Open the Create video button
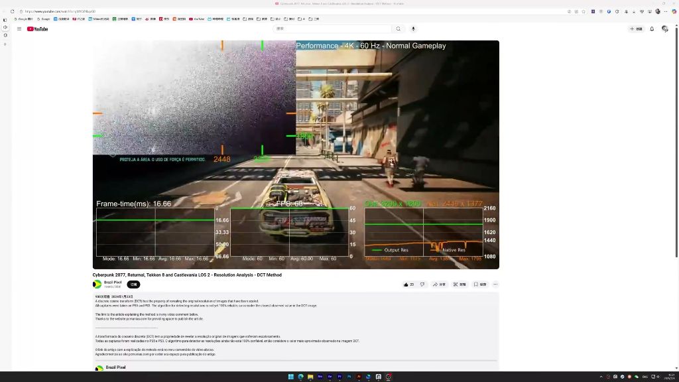This screenshot has width=679, height=382. tap(636, 29)
